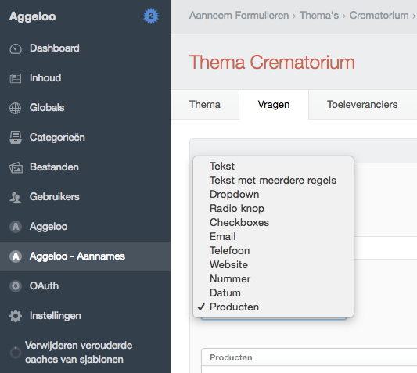Click the Gebruikers people icon
Screen dimensions: 417x373
pyautogui.click(x=16, y=198)
